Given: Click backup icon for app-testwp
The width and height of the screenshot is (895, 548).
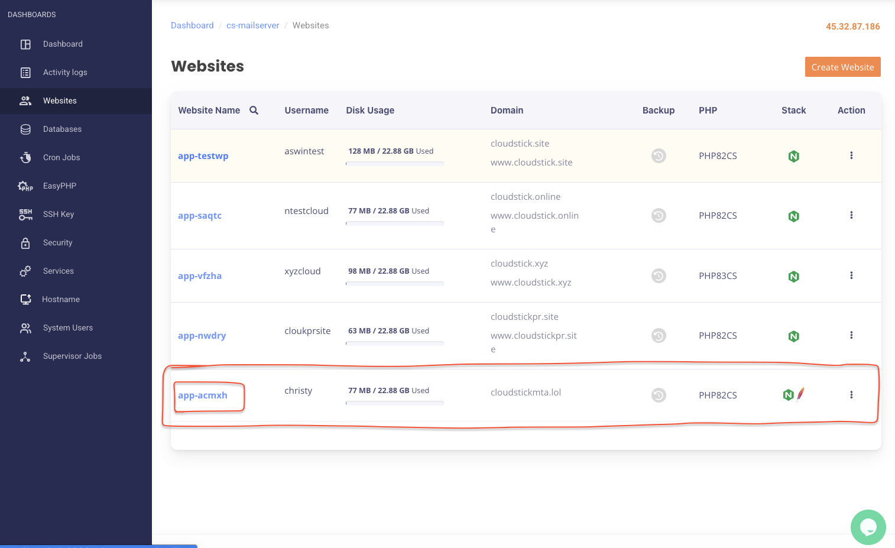Looking at the screenshot, I should [x=659, y=156].
